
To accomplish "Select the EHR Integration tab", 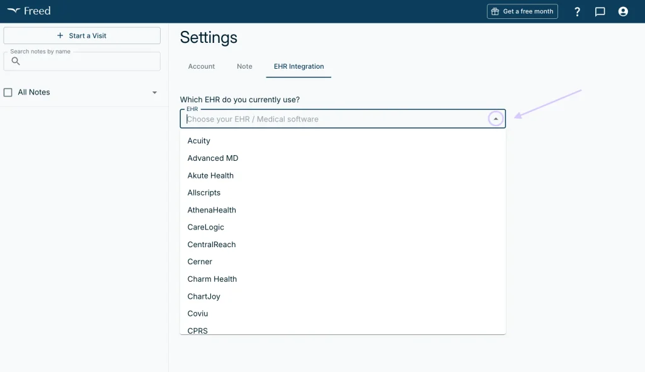I will (299, 66).
